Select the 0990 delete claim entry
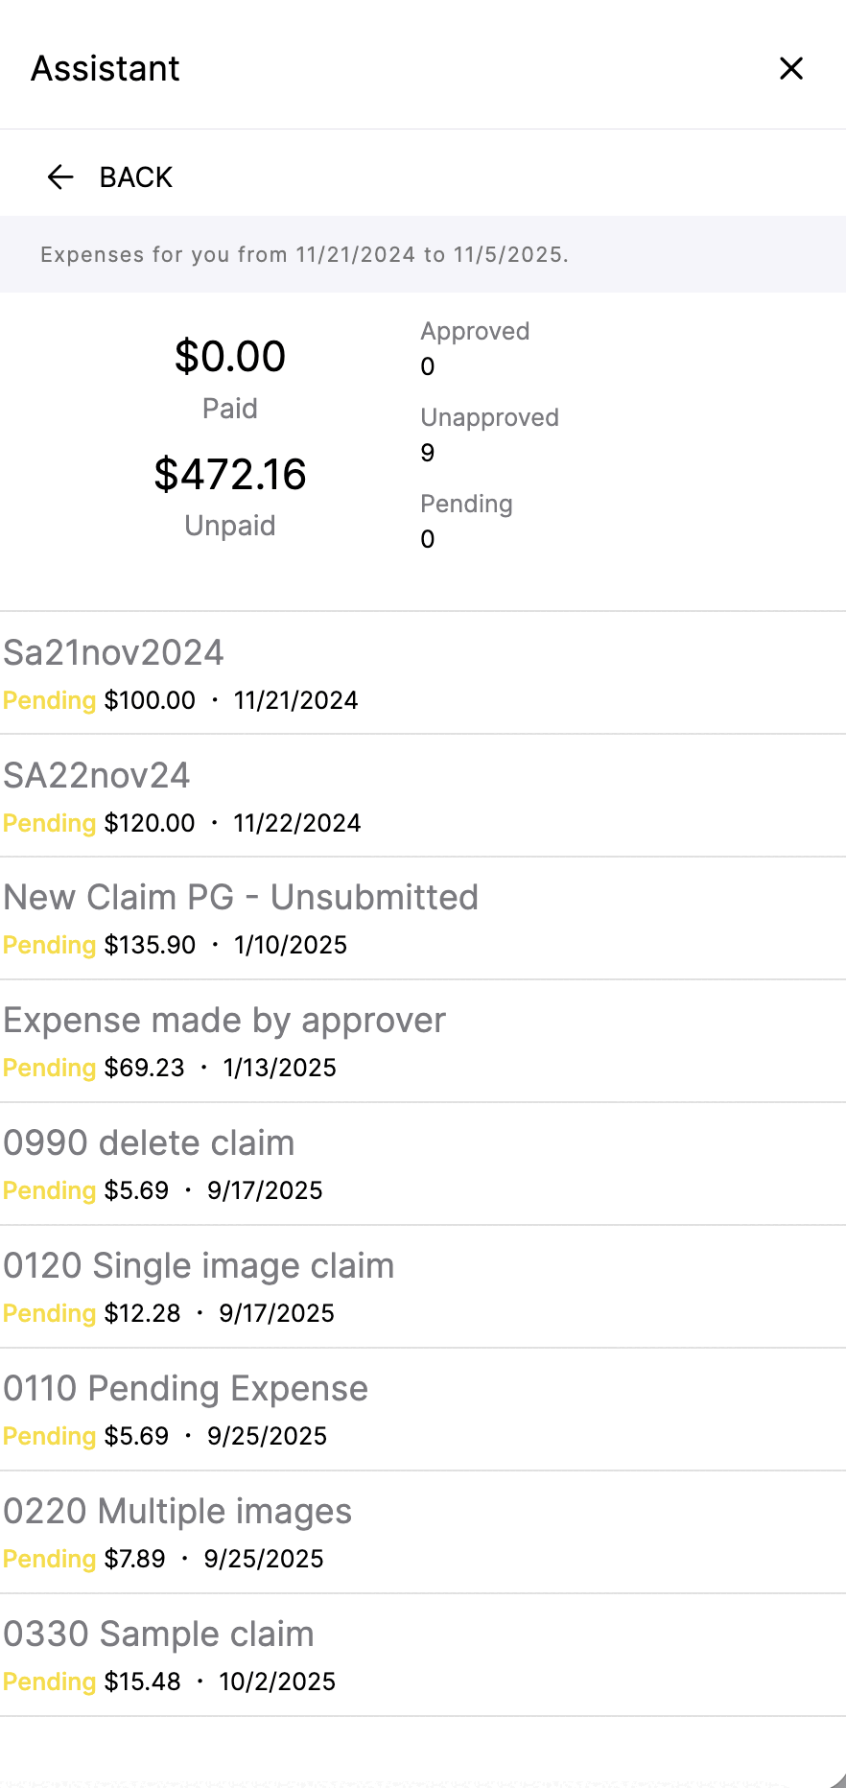 [x=423, y=1165]
